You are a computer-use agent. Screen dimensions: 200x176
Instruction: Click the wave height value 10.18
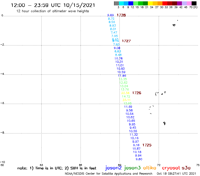click(x=137, y=152)
